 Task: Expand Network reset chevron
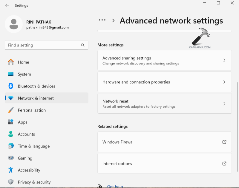224,103
